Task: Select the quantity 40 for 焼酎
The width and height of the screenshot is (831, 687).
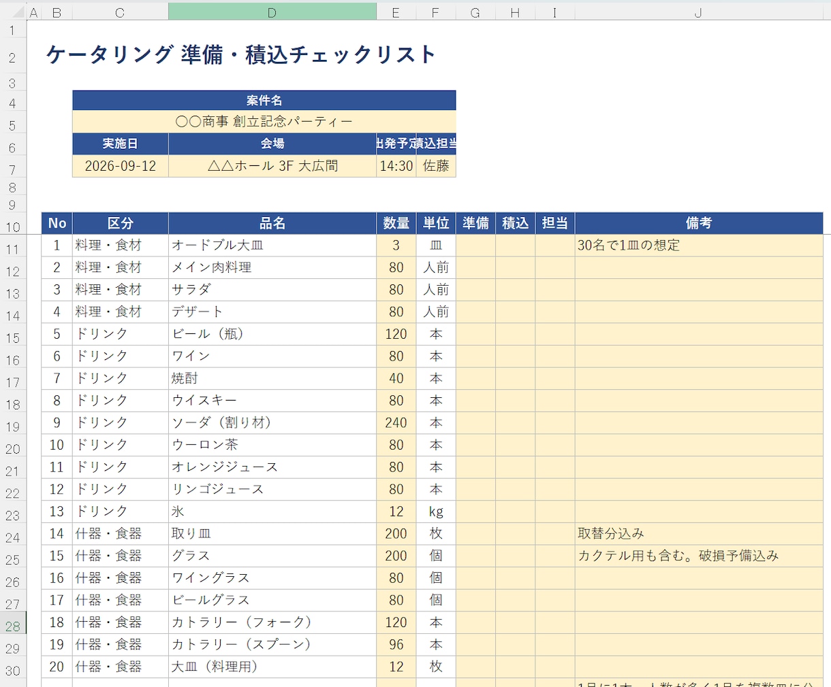Action: coord(396,379)
